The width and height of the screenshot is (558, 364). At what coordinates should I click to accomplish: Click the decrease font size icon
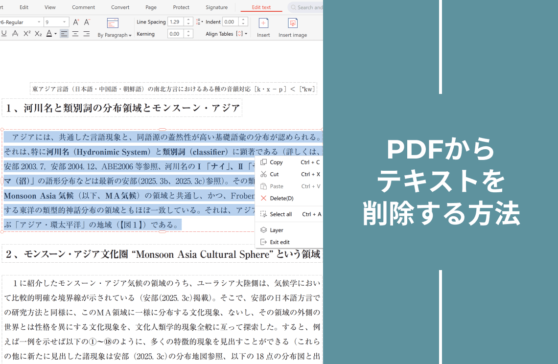pos(87,22)
